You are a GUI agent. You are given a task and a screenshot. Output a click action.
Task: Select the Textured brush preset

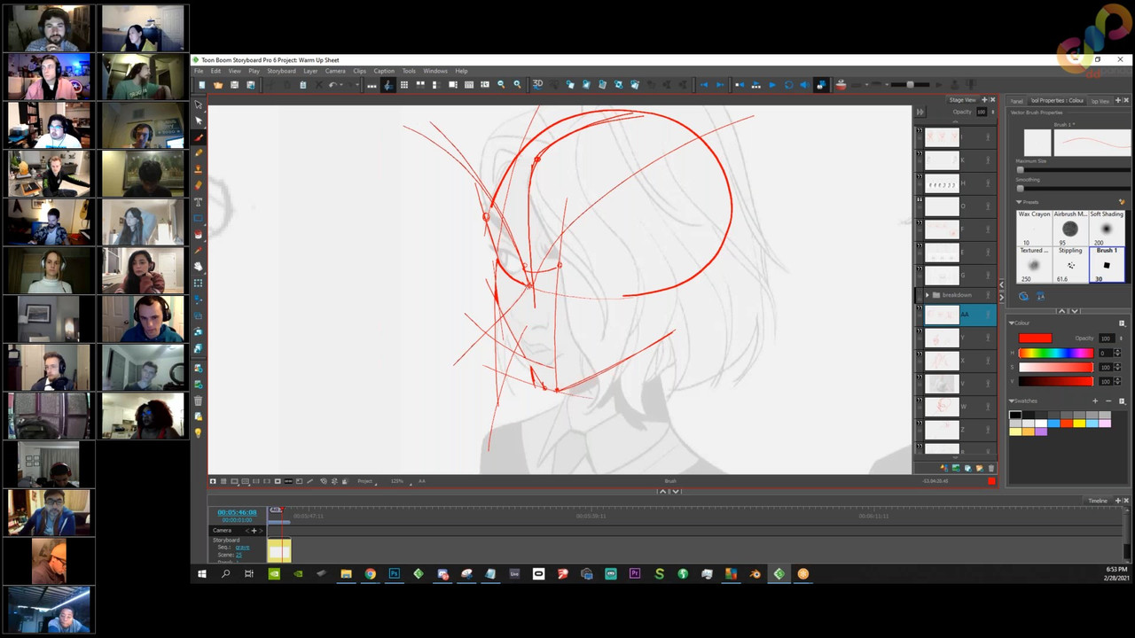point(1034,264)
